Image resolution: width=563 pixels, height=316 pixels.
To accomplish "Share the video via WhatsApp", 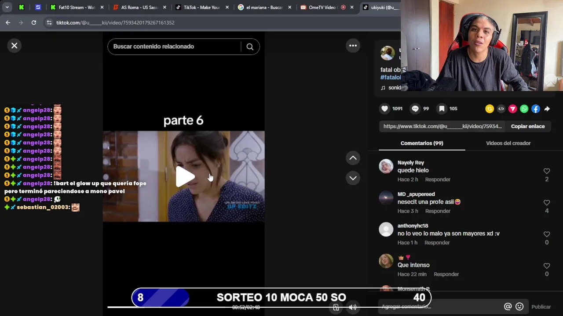I will coord(524,109).
